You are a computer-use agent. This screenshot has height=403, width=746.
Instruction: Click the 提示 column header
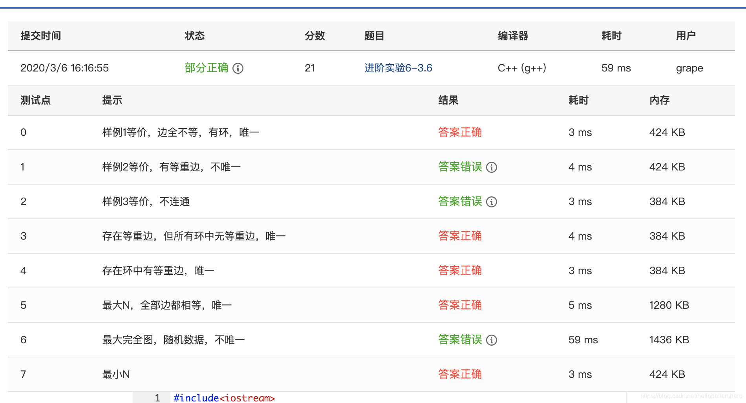point(112,100)
